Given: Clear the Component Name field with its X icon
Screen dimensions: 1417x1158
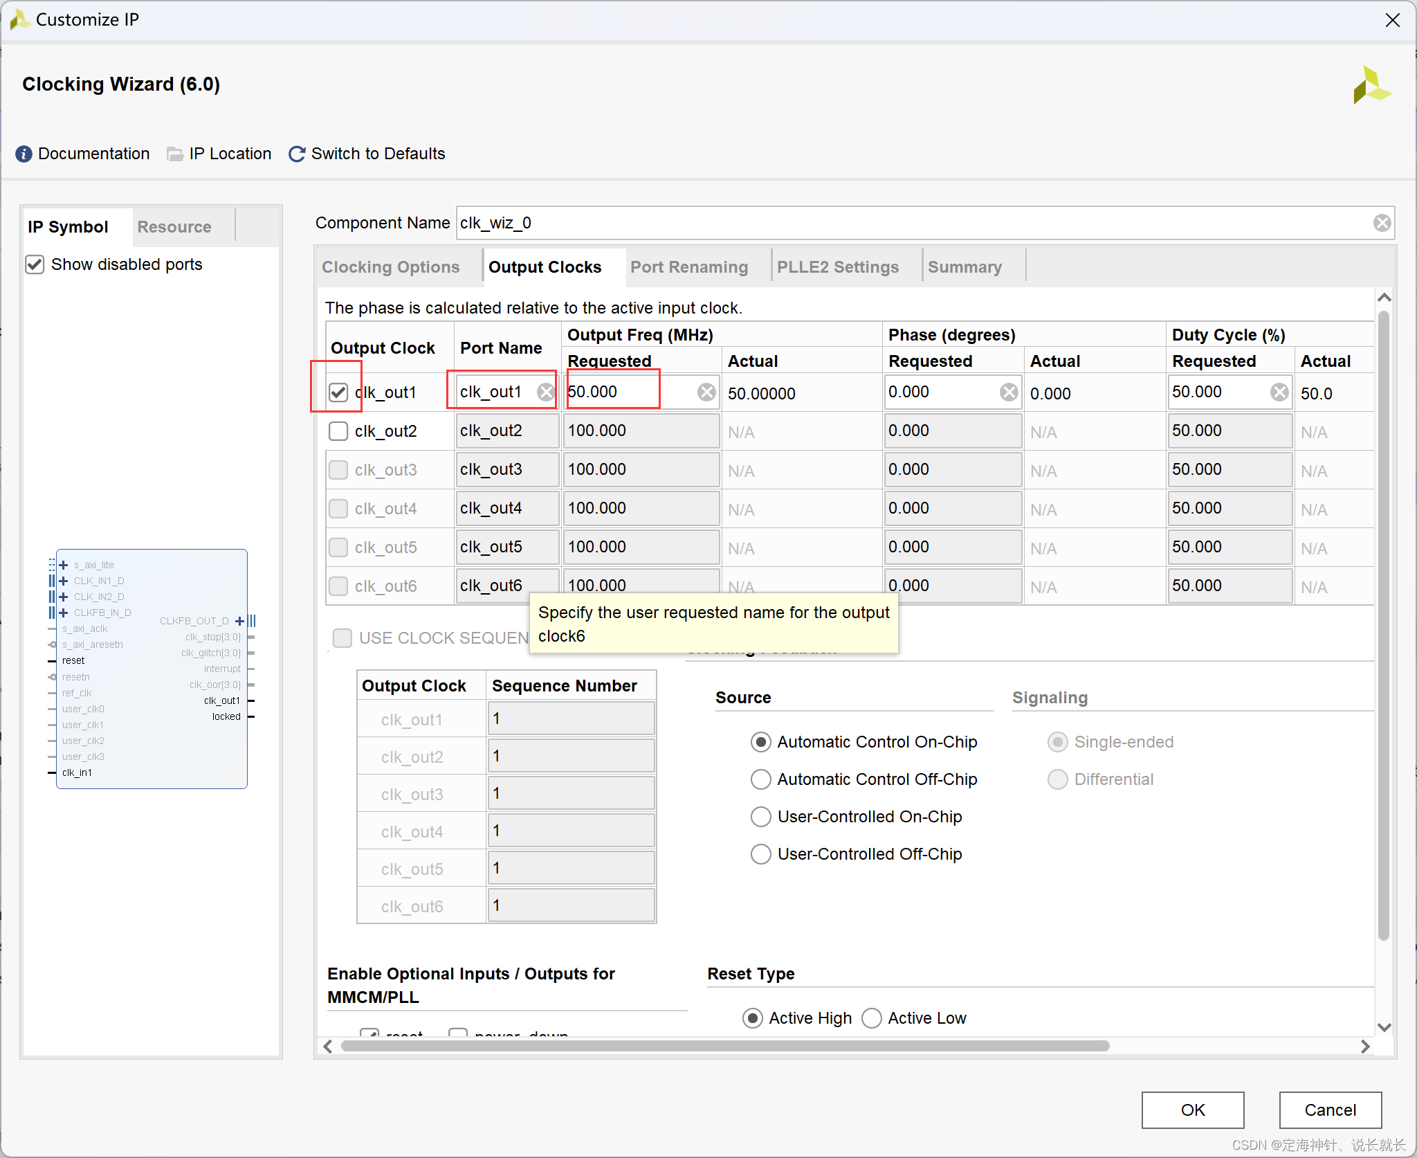Looking at the screenshot, I should coord(1382,223).
